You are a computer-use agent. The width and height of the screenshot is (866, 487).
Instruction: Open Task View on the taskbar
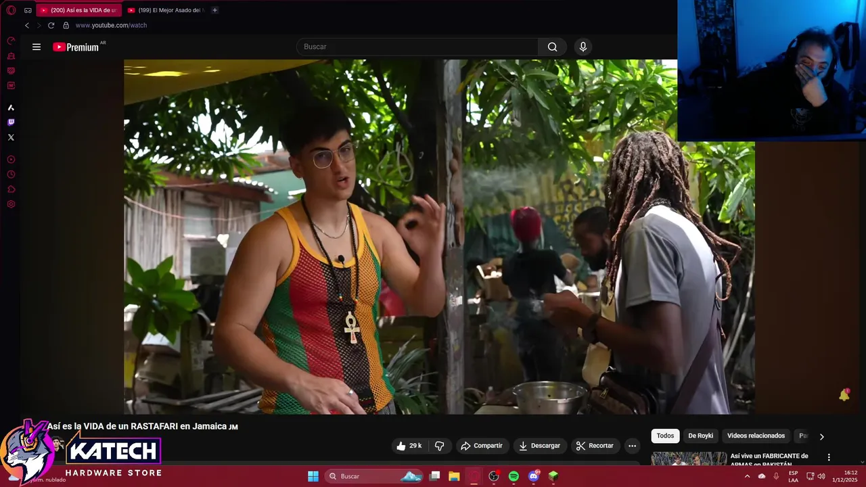(x=435, y=476)
